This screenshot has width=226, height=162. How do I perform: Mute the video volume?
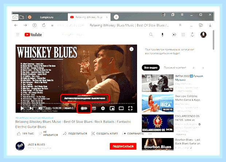(x=40, y=108)
